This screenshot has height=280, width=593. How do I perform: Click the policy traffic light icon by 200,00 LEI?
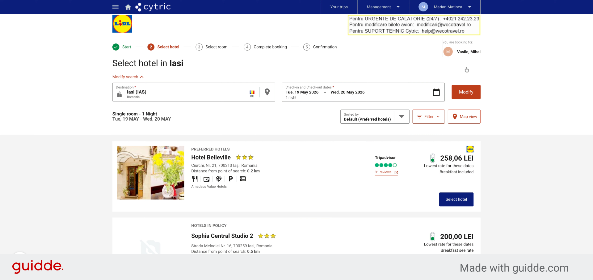coord(432,237)
